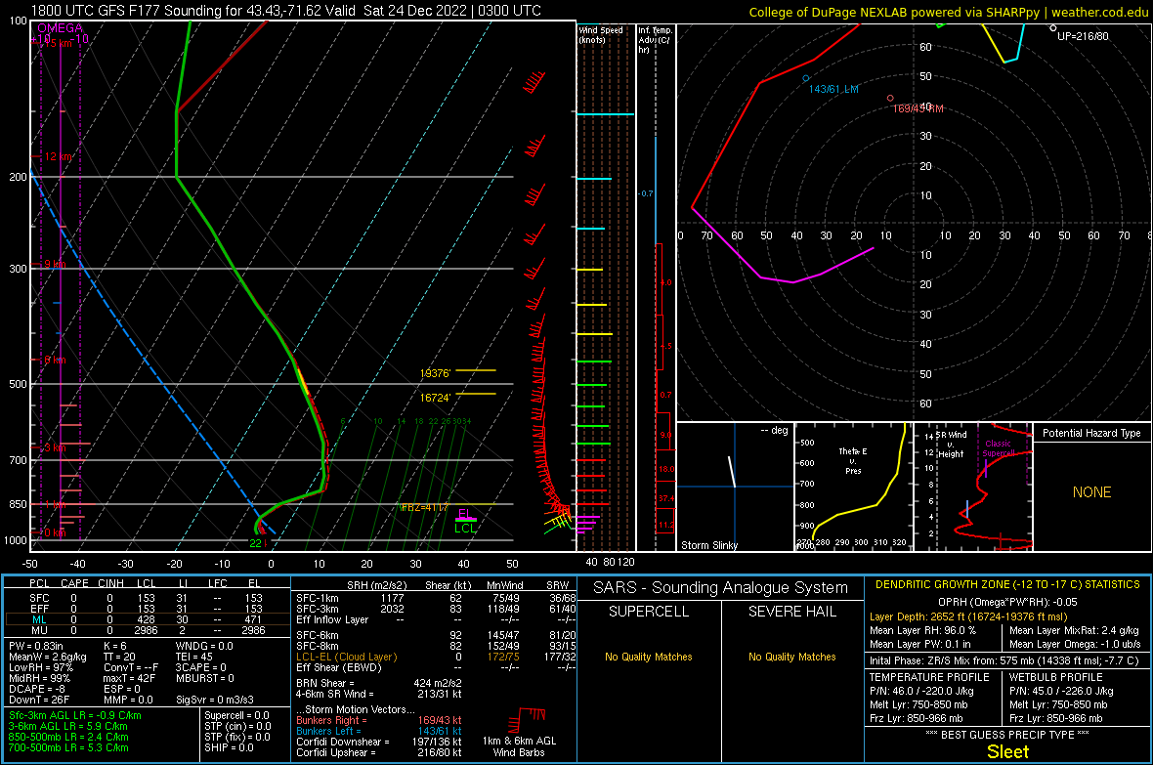Select the highlighted ML parcel row
The width and height of the screenshot is (1153, 765).
pyautogui.click(x=148, y=620)
